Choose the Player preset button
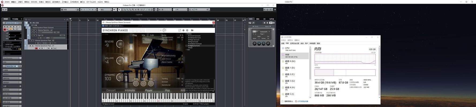Viewport: 476px width, 107px height. 149,90
